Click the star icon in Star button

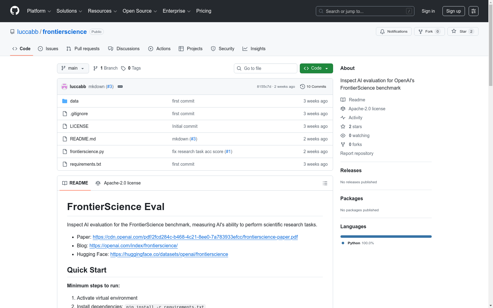coord(454,31)
